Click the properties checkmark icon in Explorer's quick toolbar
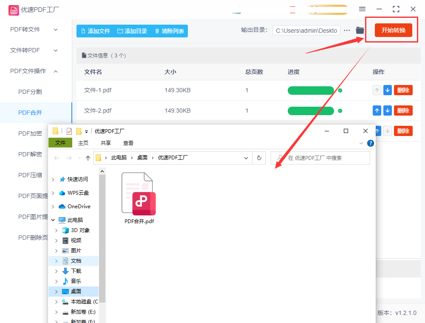This screenshot has height=323, width=425. click(x=69, y=131)
